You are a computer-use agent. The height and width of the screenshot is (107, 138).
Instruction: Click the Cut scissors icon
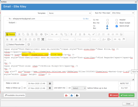point(19,34)
